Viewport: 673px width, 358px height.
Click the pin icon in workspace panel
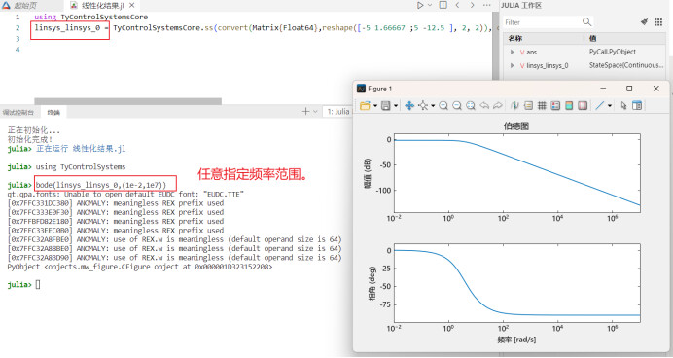644,22
